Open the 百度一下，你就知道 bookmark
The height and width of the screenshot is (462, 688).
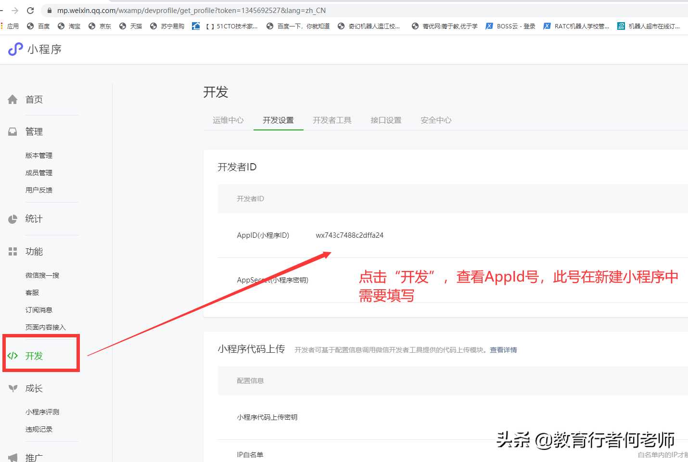(x=298, y=26)
